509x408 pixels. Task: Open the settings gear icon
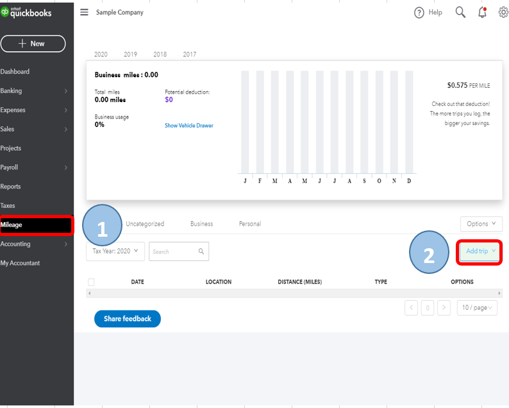click(x=503, y=12)
